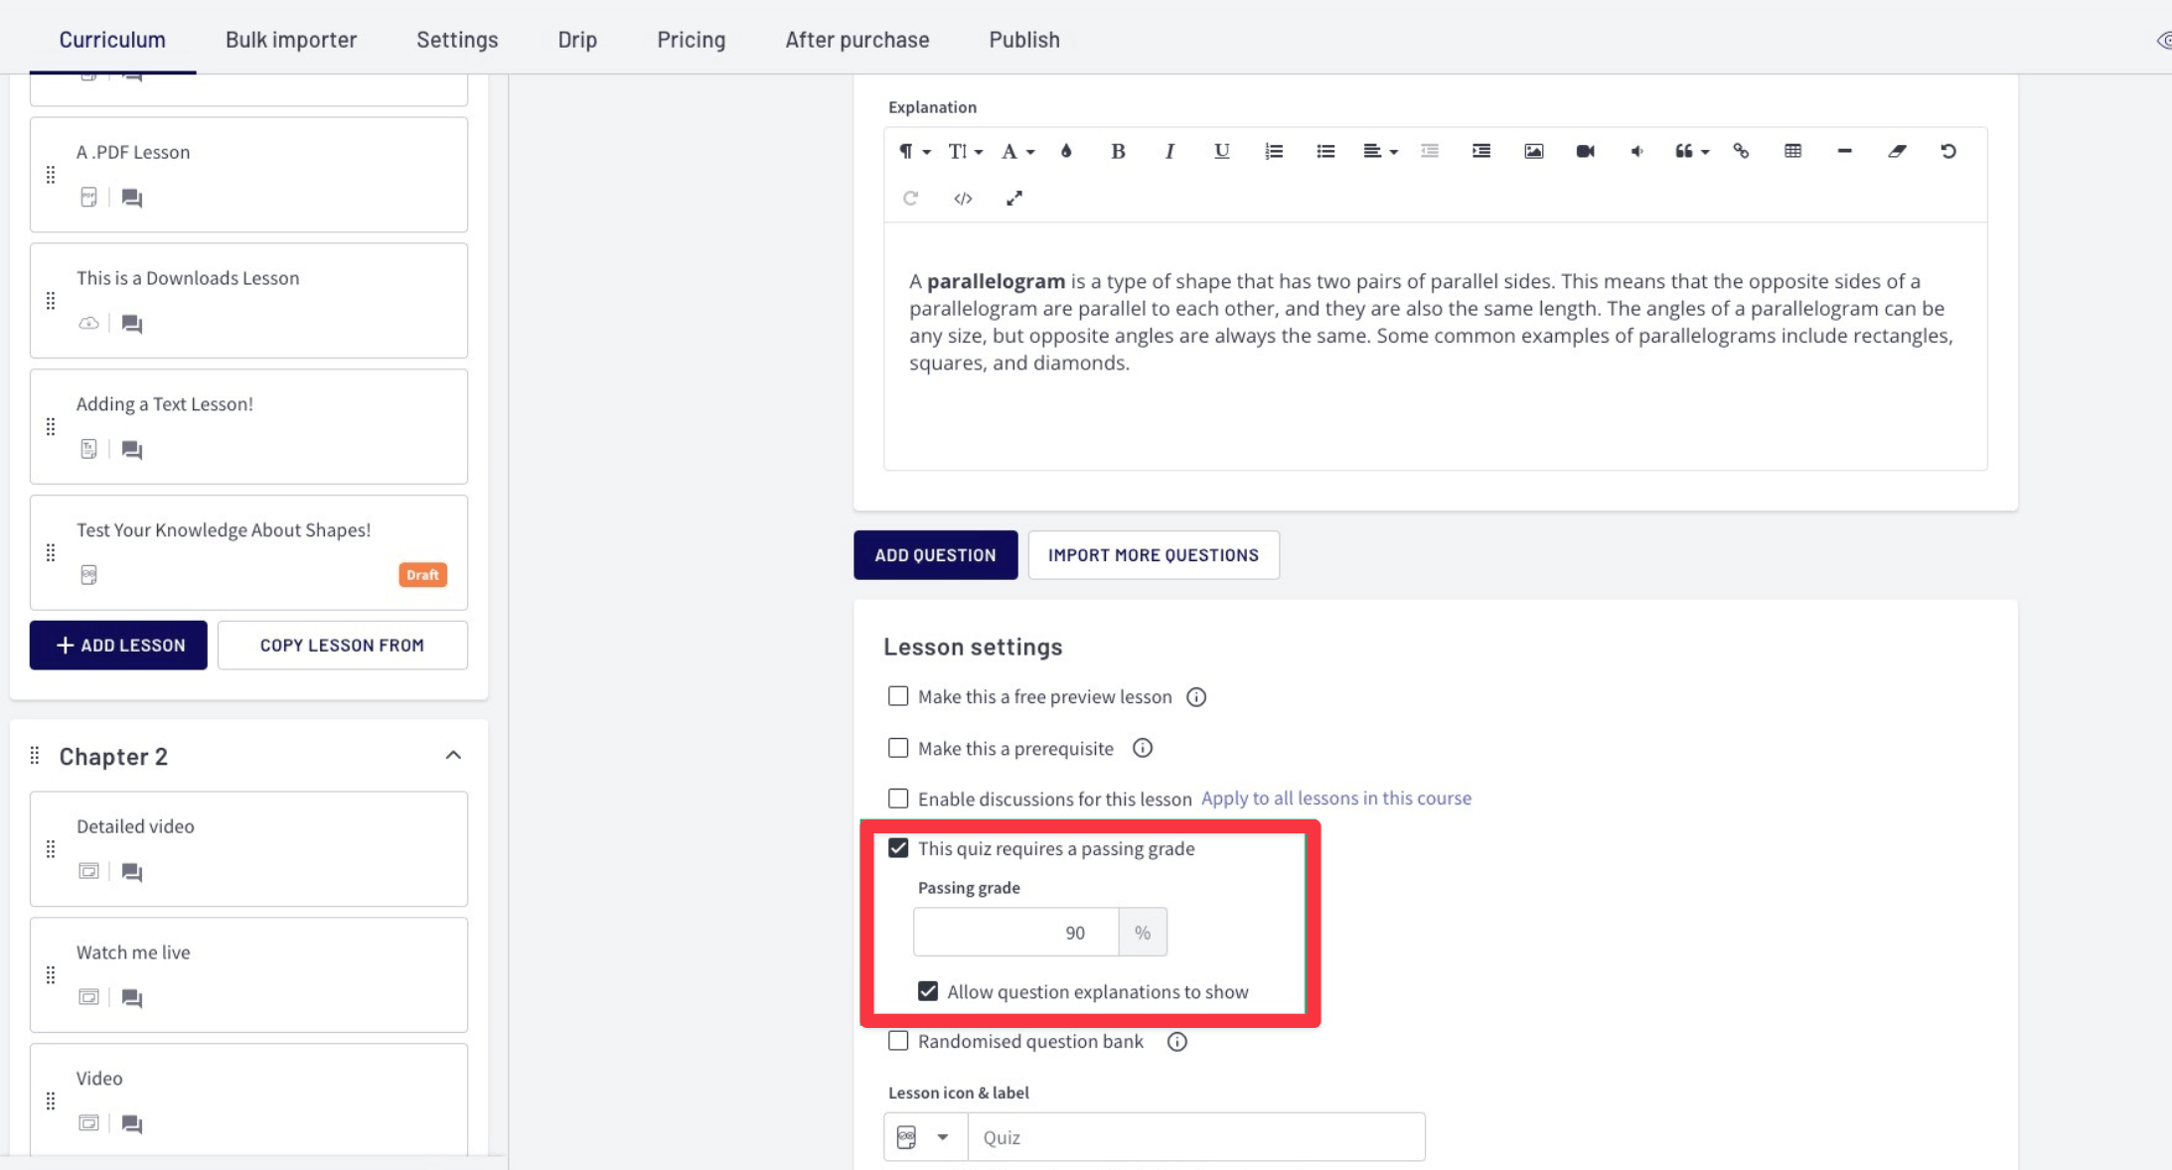Click the insert link icon

[x=1741, y=151]
